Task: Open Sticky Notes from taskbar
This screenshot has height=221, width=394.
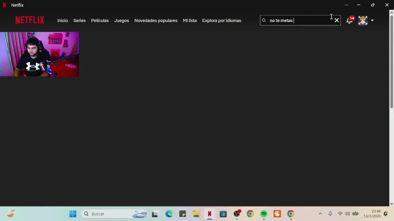Action: pyautogui.click(x=183, y=214)
